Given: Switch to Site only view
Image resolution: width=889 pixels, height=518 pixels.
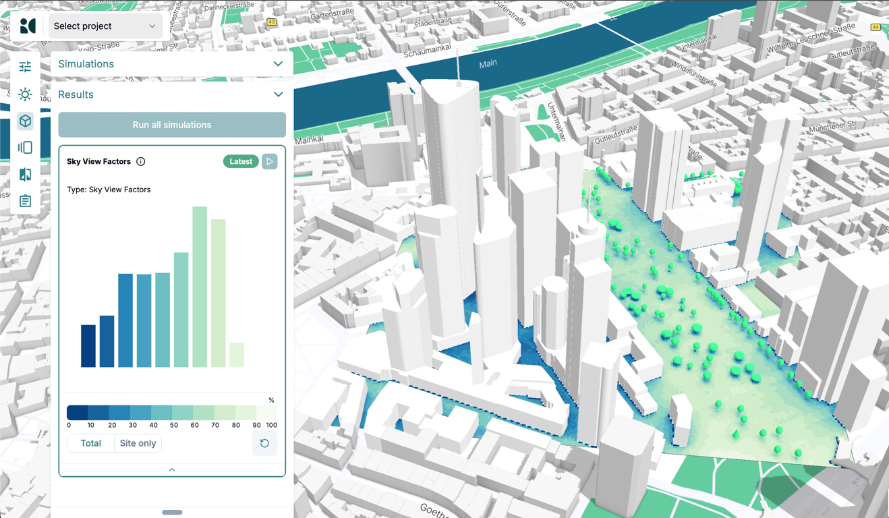Looking at the screenshot, I should [138, 443].
